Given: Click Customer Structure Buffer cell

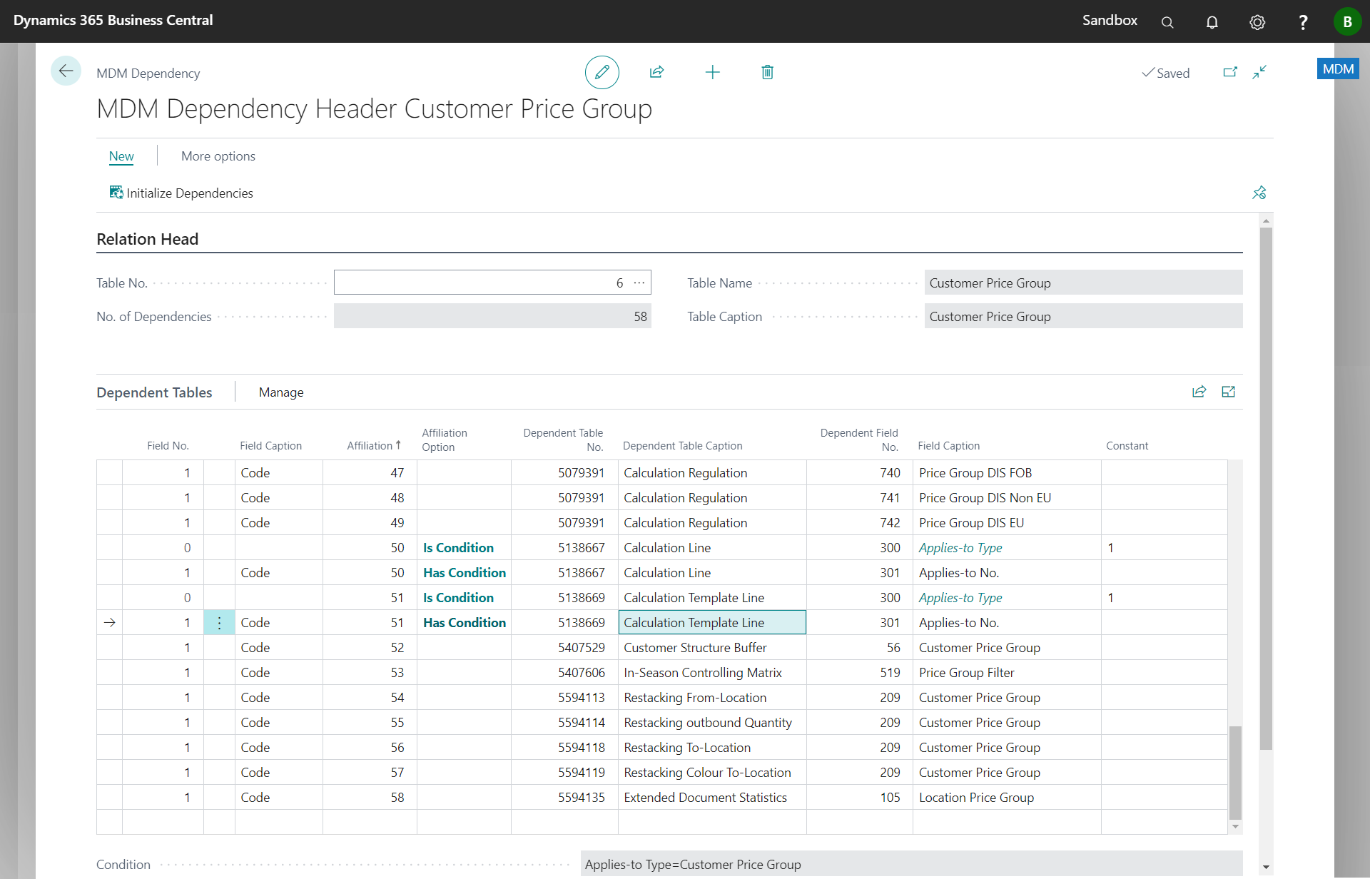Looking at the screenshot, I should [712, 648].
